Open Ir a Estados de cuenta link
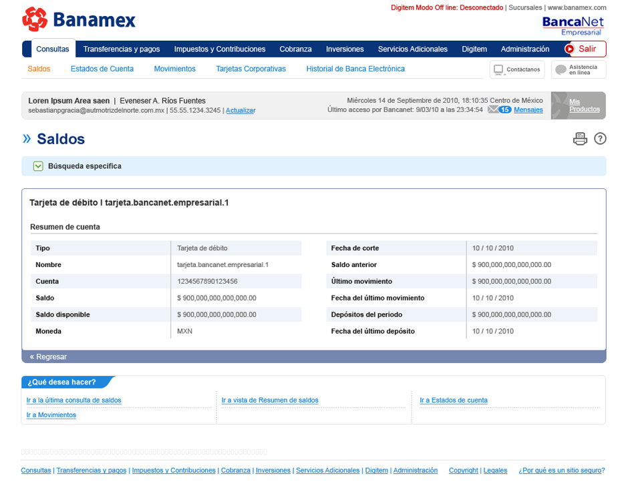This screenshot has height=496, width=628. [454, 400]
